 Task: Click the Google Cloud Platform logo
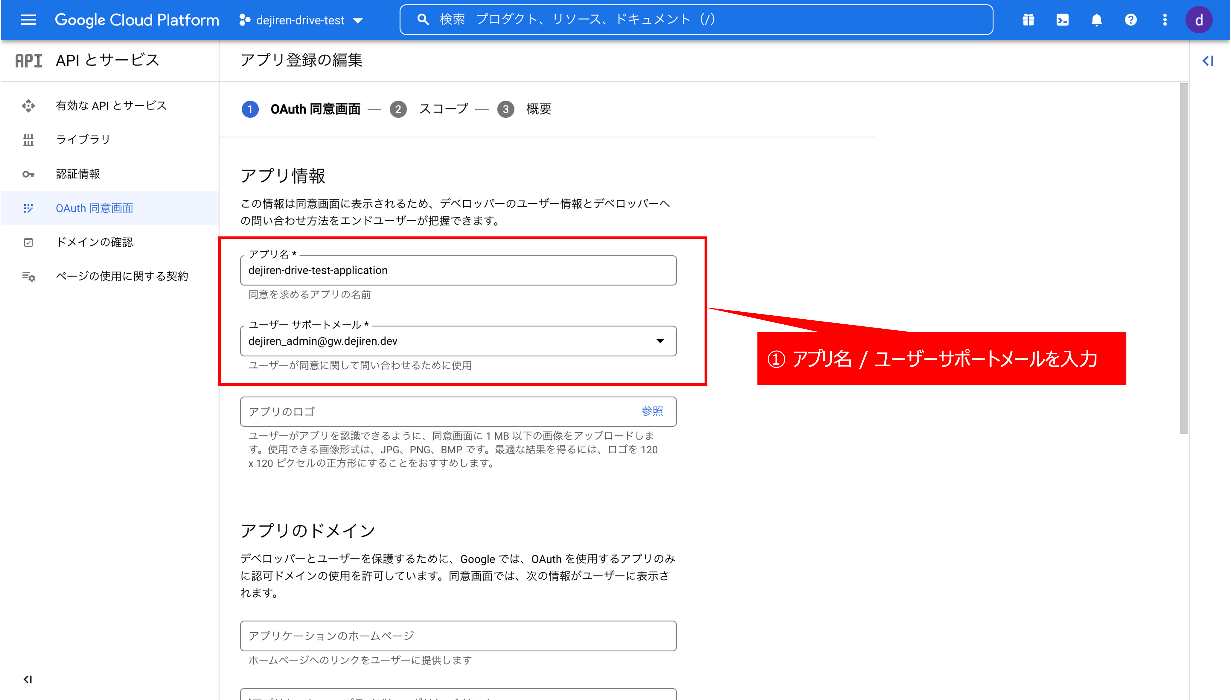point(137,20)
